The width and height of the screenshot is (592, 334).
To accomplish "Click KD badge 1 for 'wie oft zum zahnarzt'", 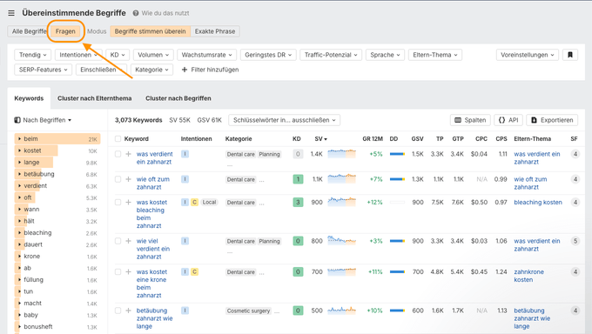I will point(298,179).
